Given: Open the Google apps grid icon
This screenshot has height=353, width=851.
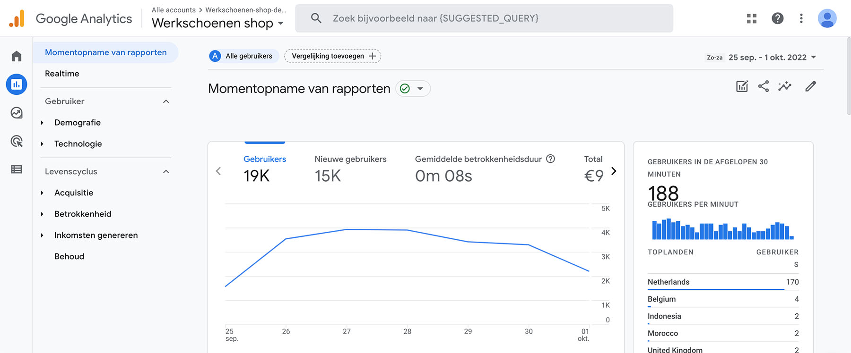Looking at the screenshot, I should 752,18.
